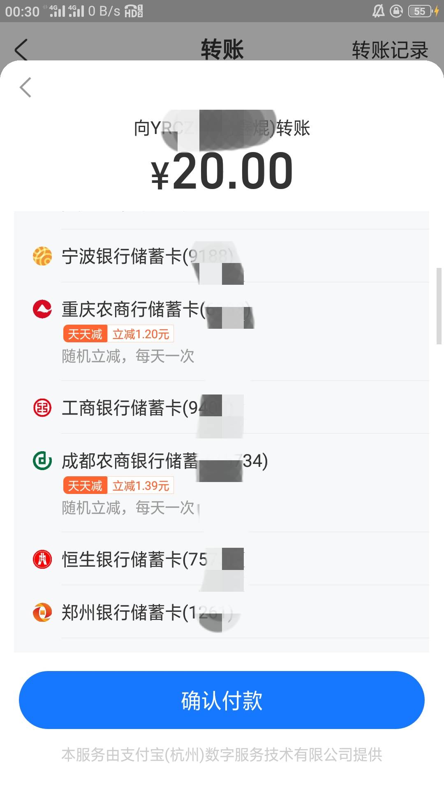Tap the ICBC red logo icon

[x=42, y=408]
